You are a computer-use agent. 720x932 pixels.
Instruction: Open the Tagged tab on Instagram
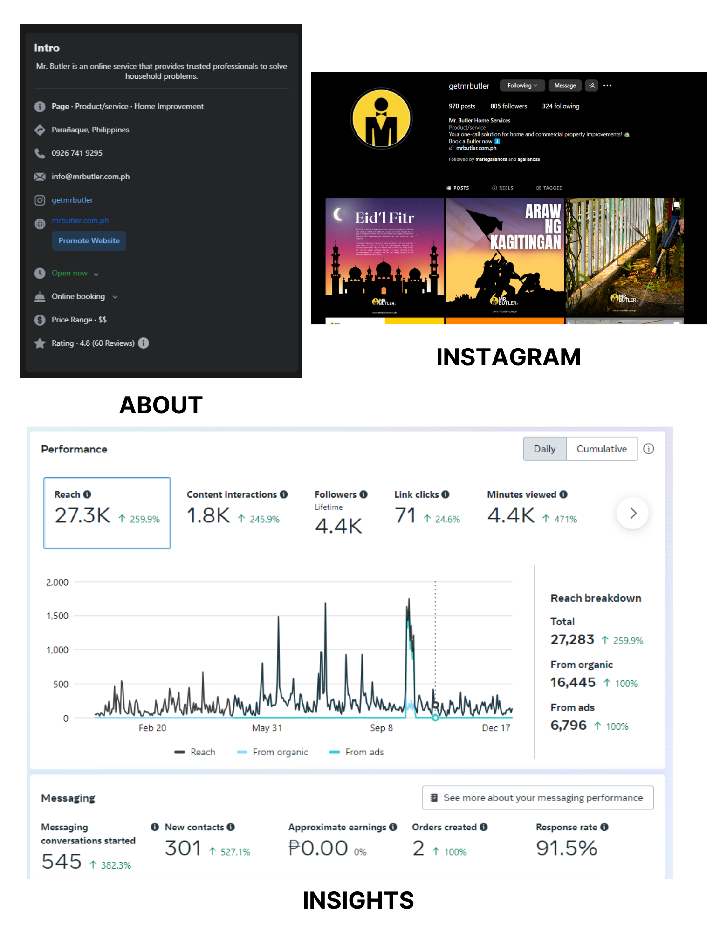(x=549, y=188)
